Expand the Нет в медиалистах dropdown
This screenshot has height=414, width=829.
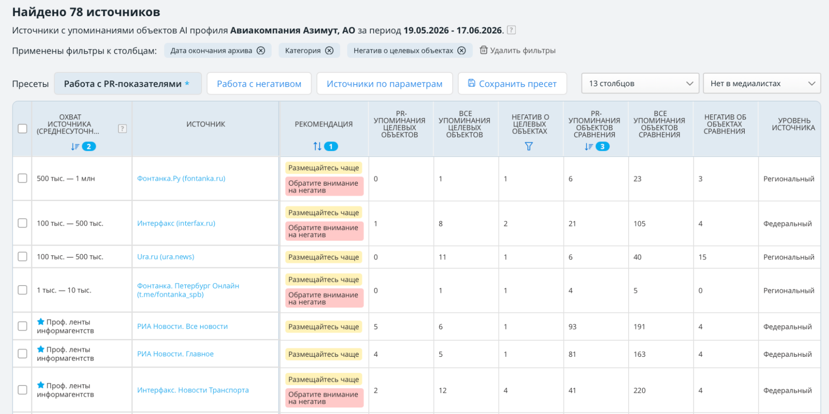762,83
